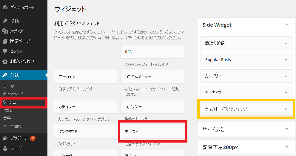Click the plugin update count badge
Image resolution: width=296 pixels, height=156 pixels.
point(33,138)
